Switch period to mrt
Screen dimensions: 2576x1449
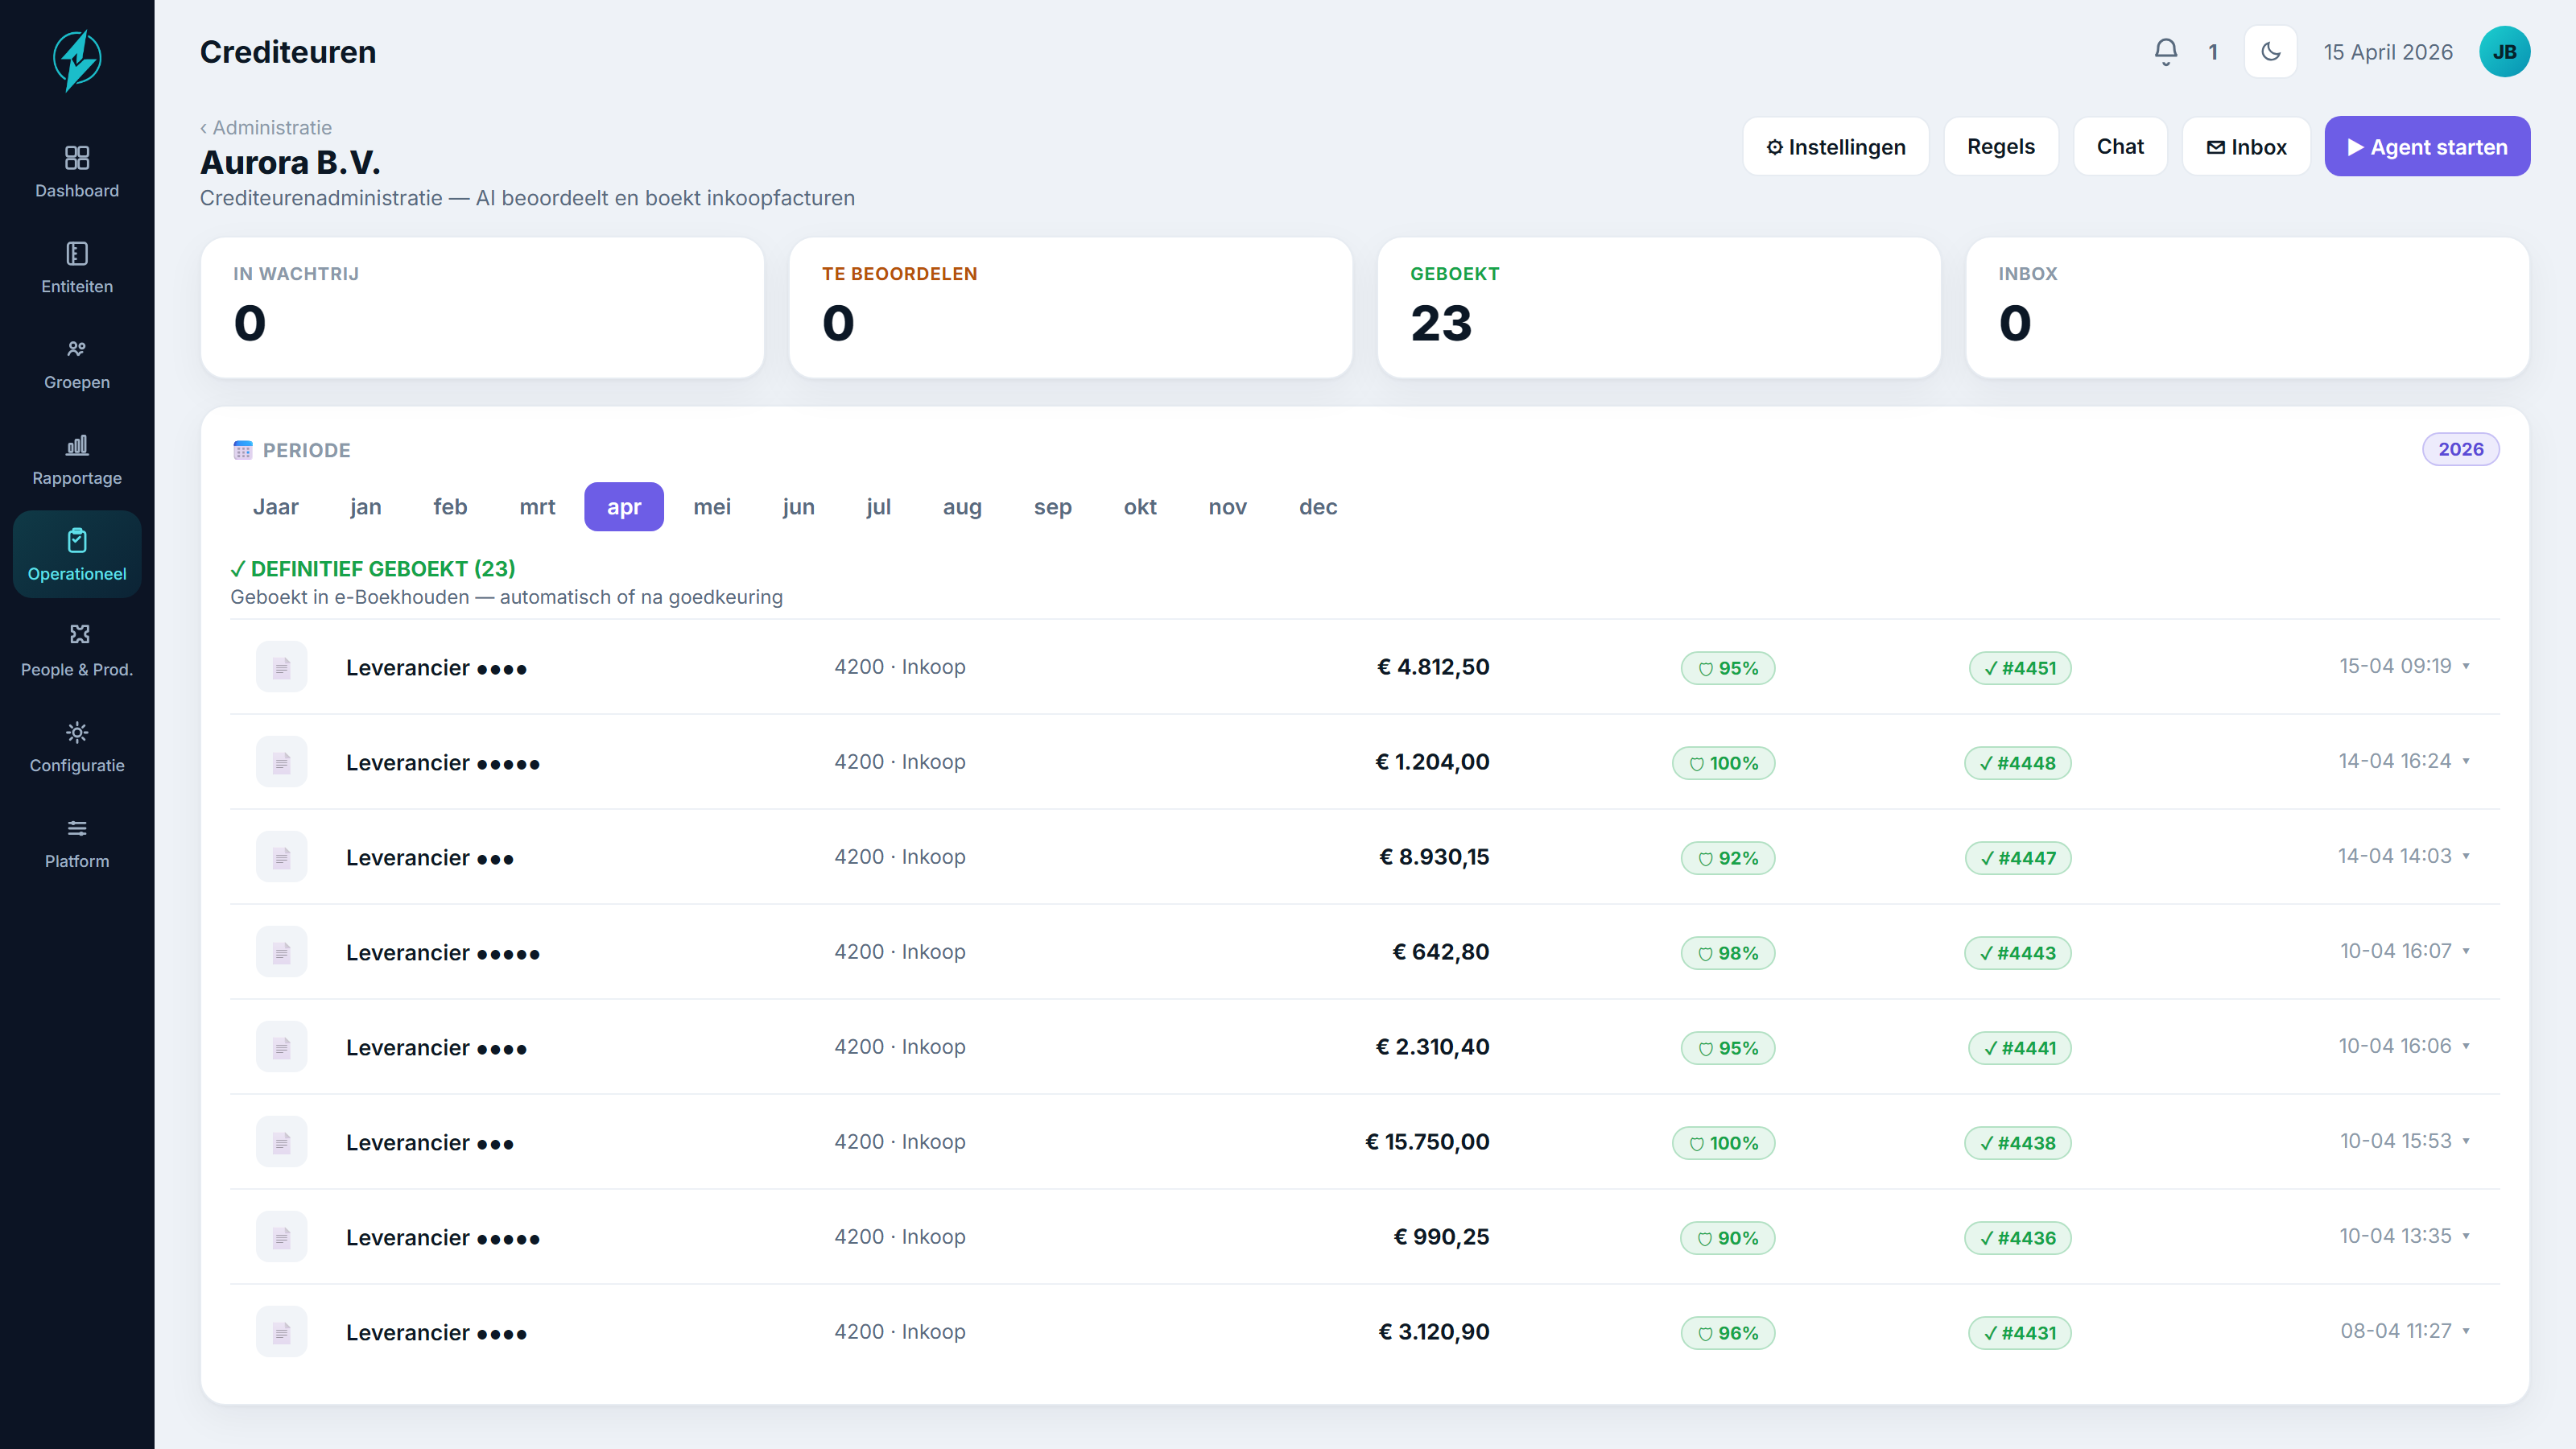point(537,507)
